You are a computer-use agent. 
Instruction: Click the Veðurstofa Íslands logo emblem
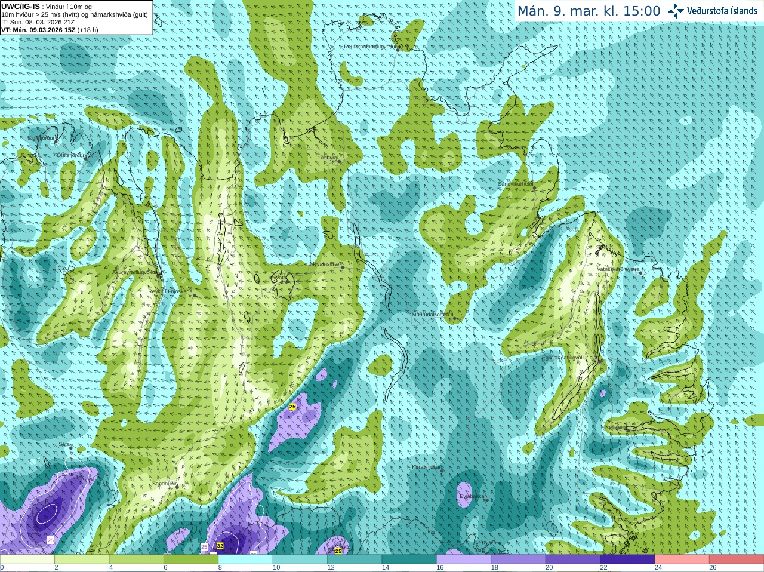pyautogui.click(x=675, y=11)
